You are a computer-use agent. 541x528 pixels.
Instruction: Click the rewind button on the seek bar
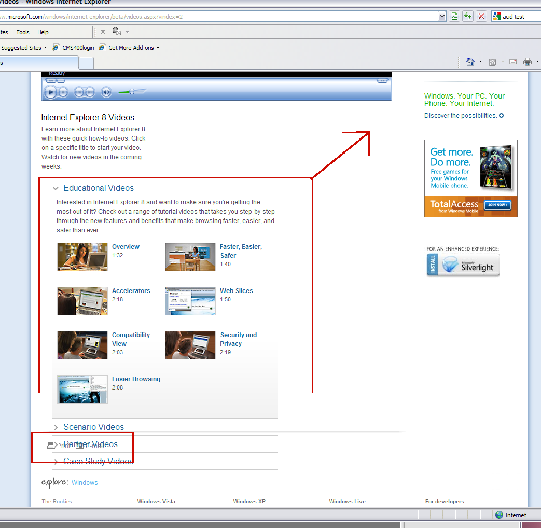(51, 81)
